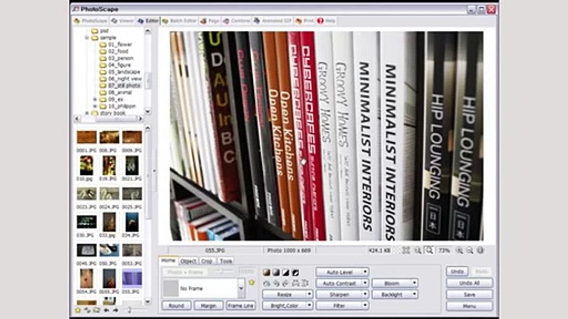
Task: Click the folder tree scroll down arrow
Action: point(148,112)
